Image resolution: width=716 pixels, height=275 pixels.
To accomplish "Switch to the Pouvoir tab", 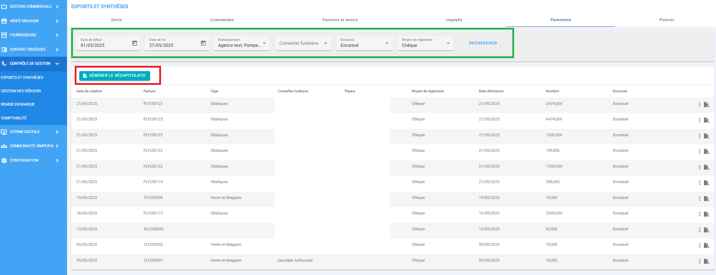I will point(667,20).
